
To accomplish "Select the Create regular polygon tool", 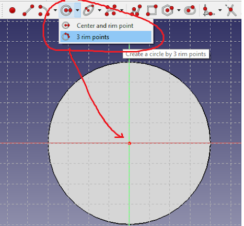I will pyautogui.click(x=168, y=10).
